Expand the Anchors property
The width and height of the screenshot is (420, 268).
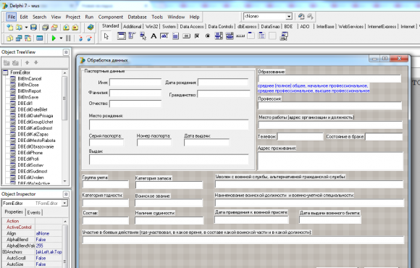click(x=4, y=252)
